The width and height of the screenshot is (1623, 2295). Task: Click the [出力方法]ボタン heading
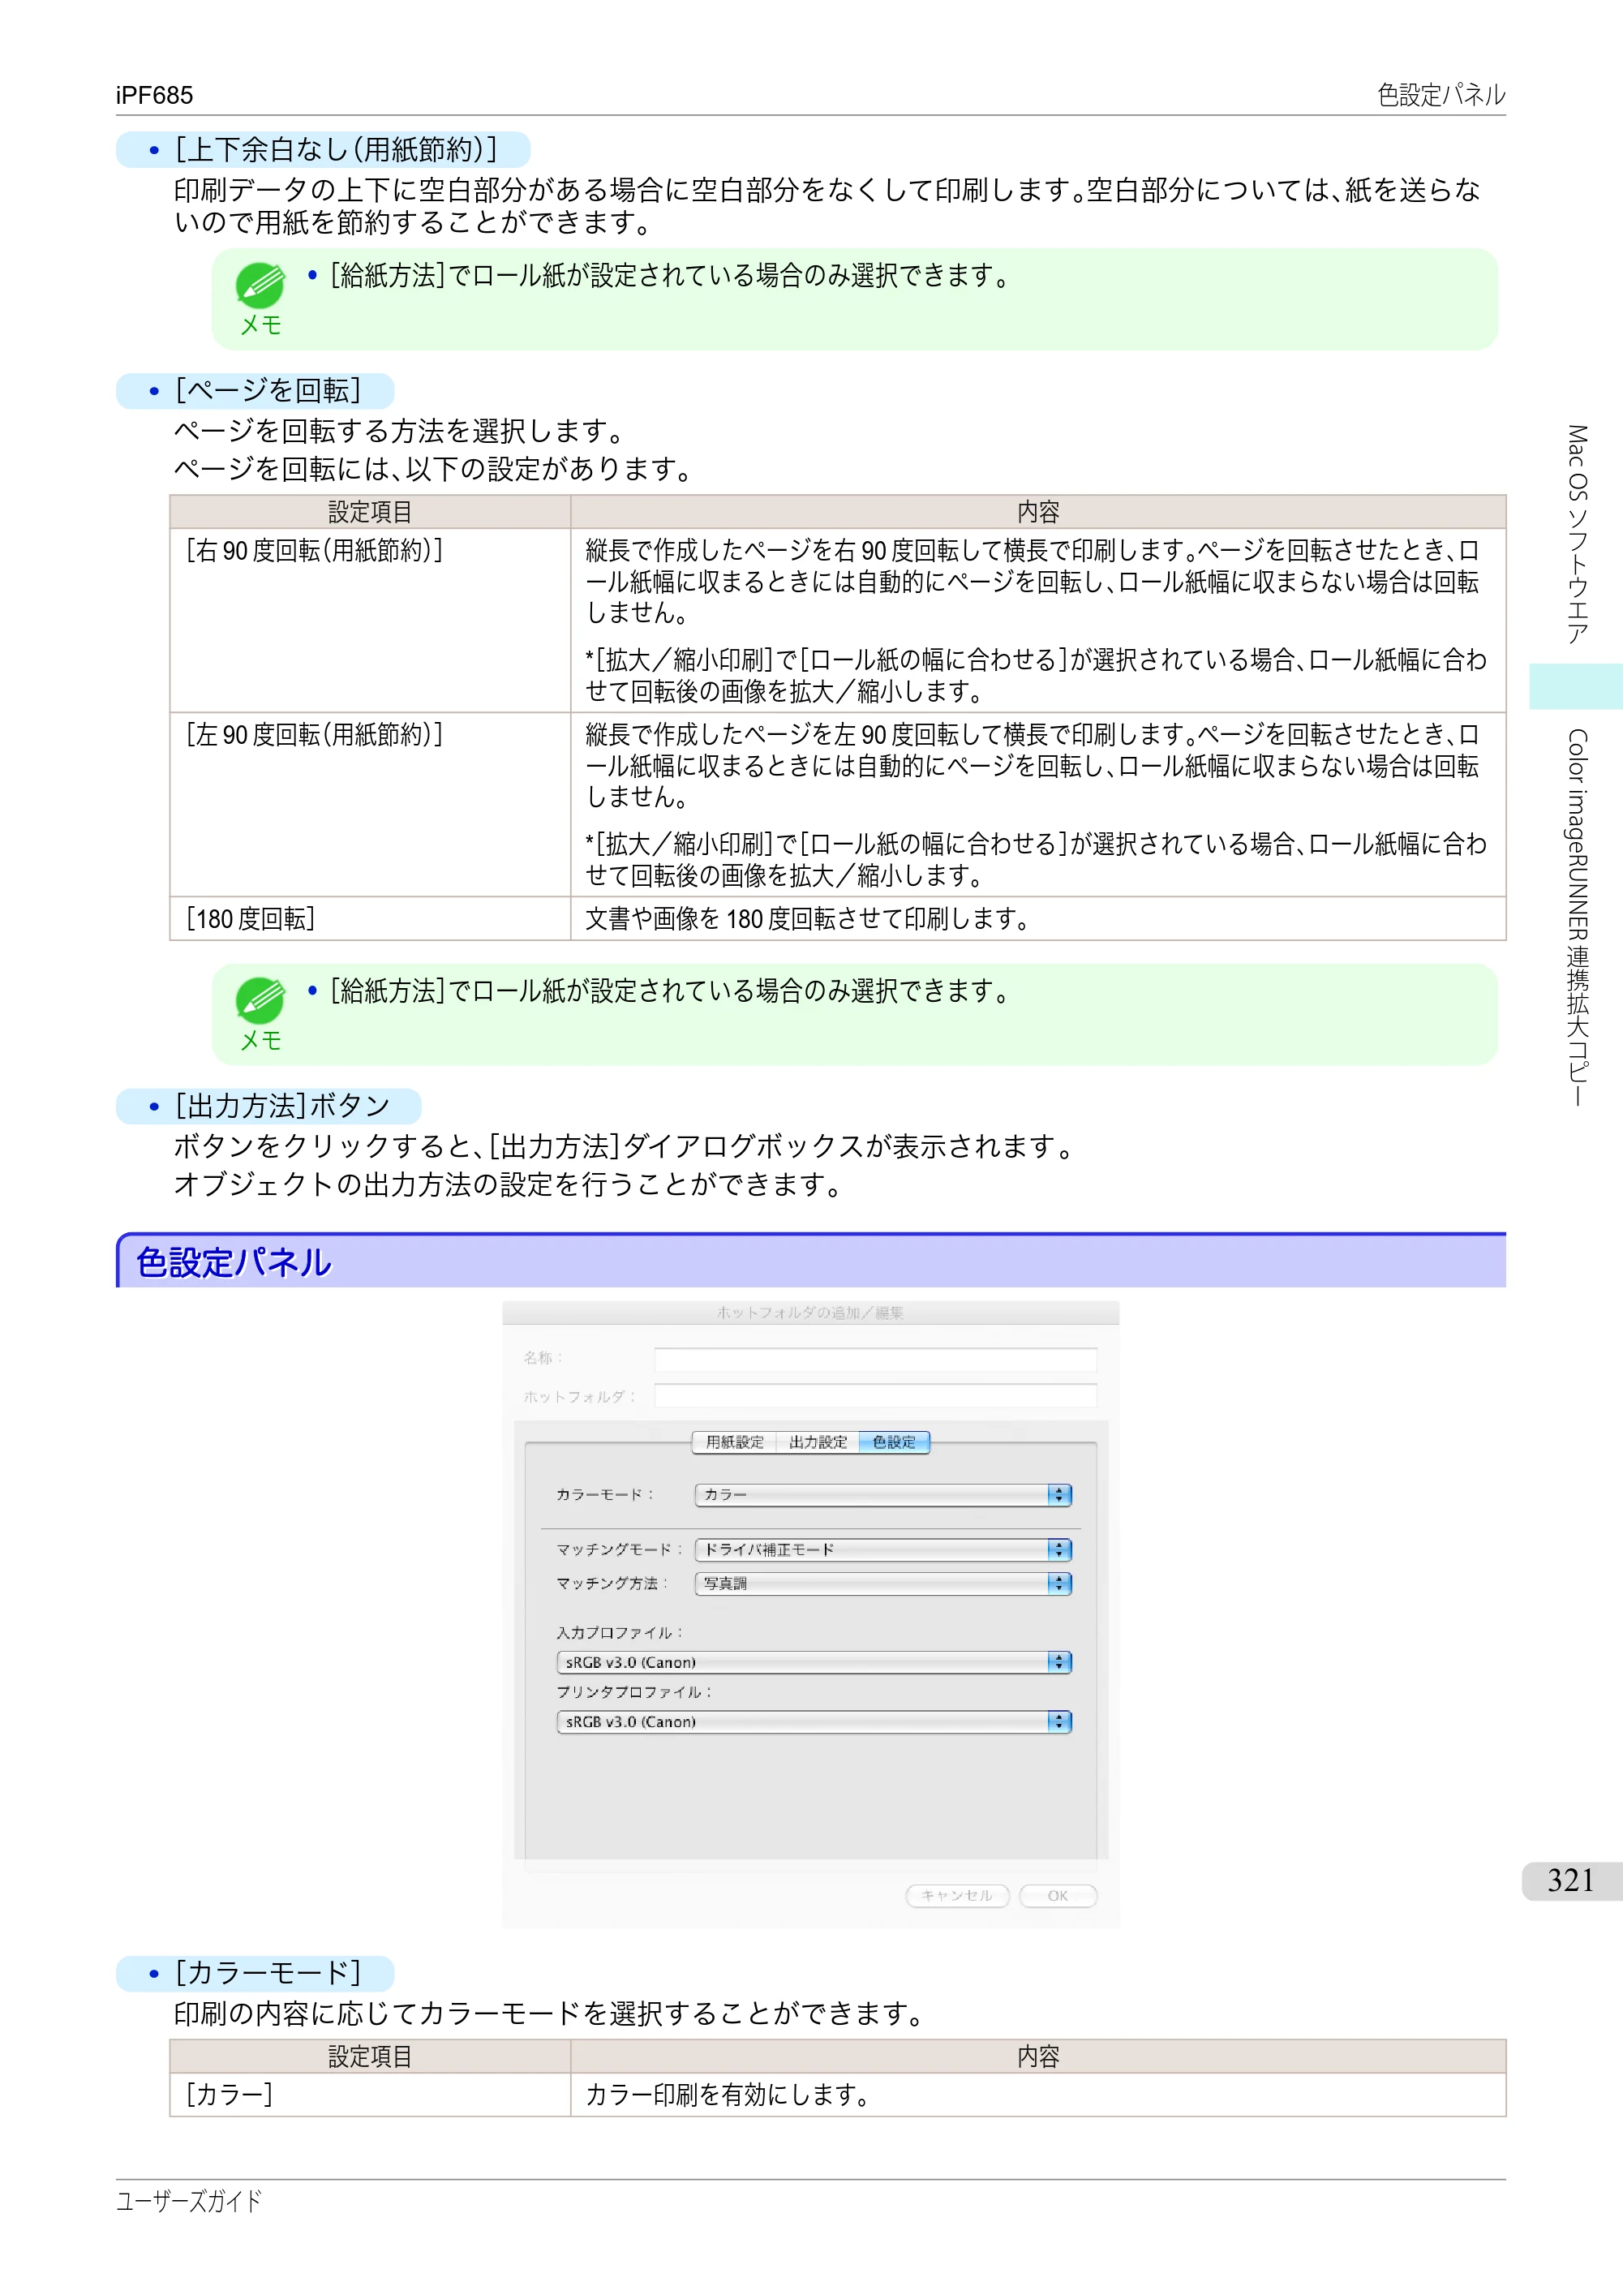pos(281,1106)
